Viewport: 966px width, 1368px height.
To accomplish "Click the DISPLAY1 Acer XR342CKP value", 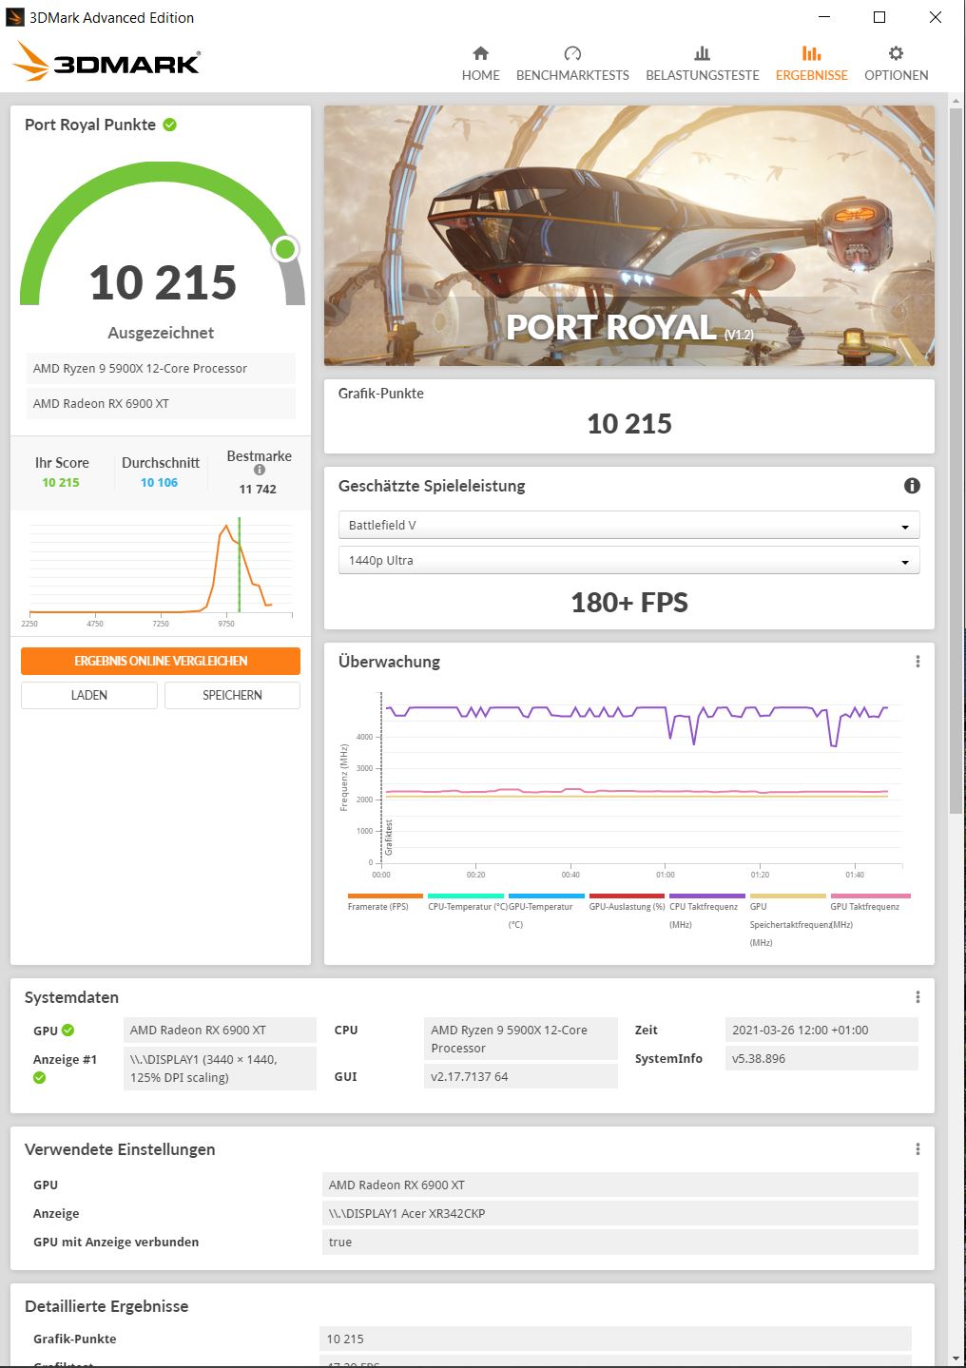I will 620,1213.
